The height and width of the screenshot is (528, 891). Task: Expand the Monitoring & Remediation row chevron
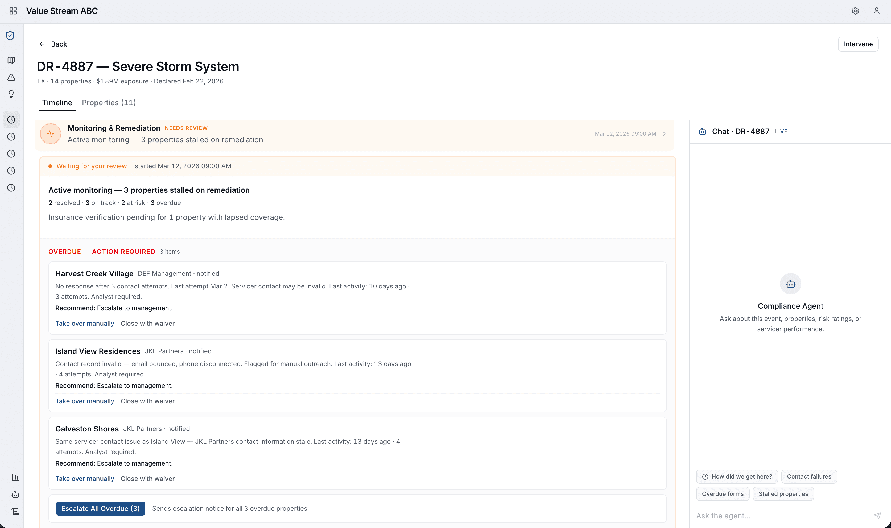click(x=664, y=134)
